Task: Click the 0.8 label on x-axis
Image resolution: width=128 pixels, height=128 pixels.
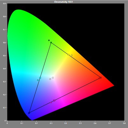Action: point(124,123)
